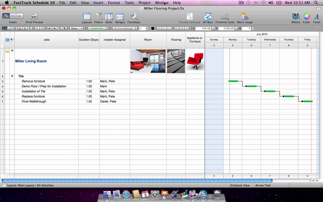Click Arrow Tool in status bar
323x202 pixels.
263,185
